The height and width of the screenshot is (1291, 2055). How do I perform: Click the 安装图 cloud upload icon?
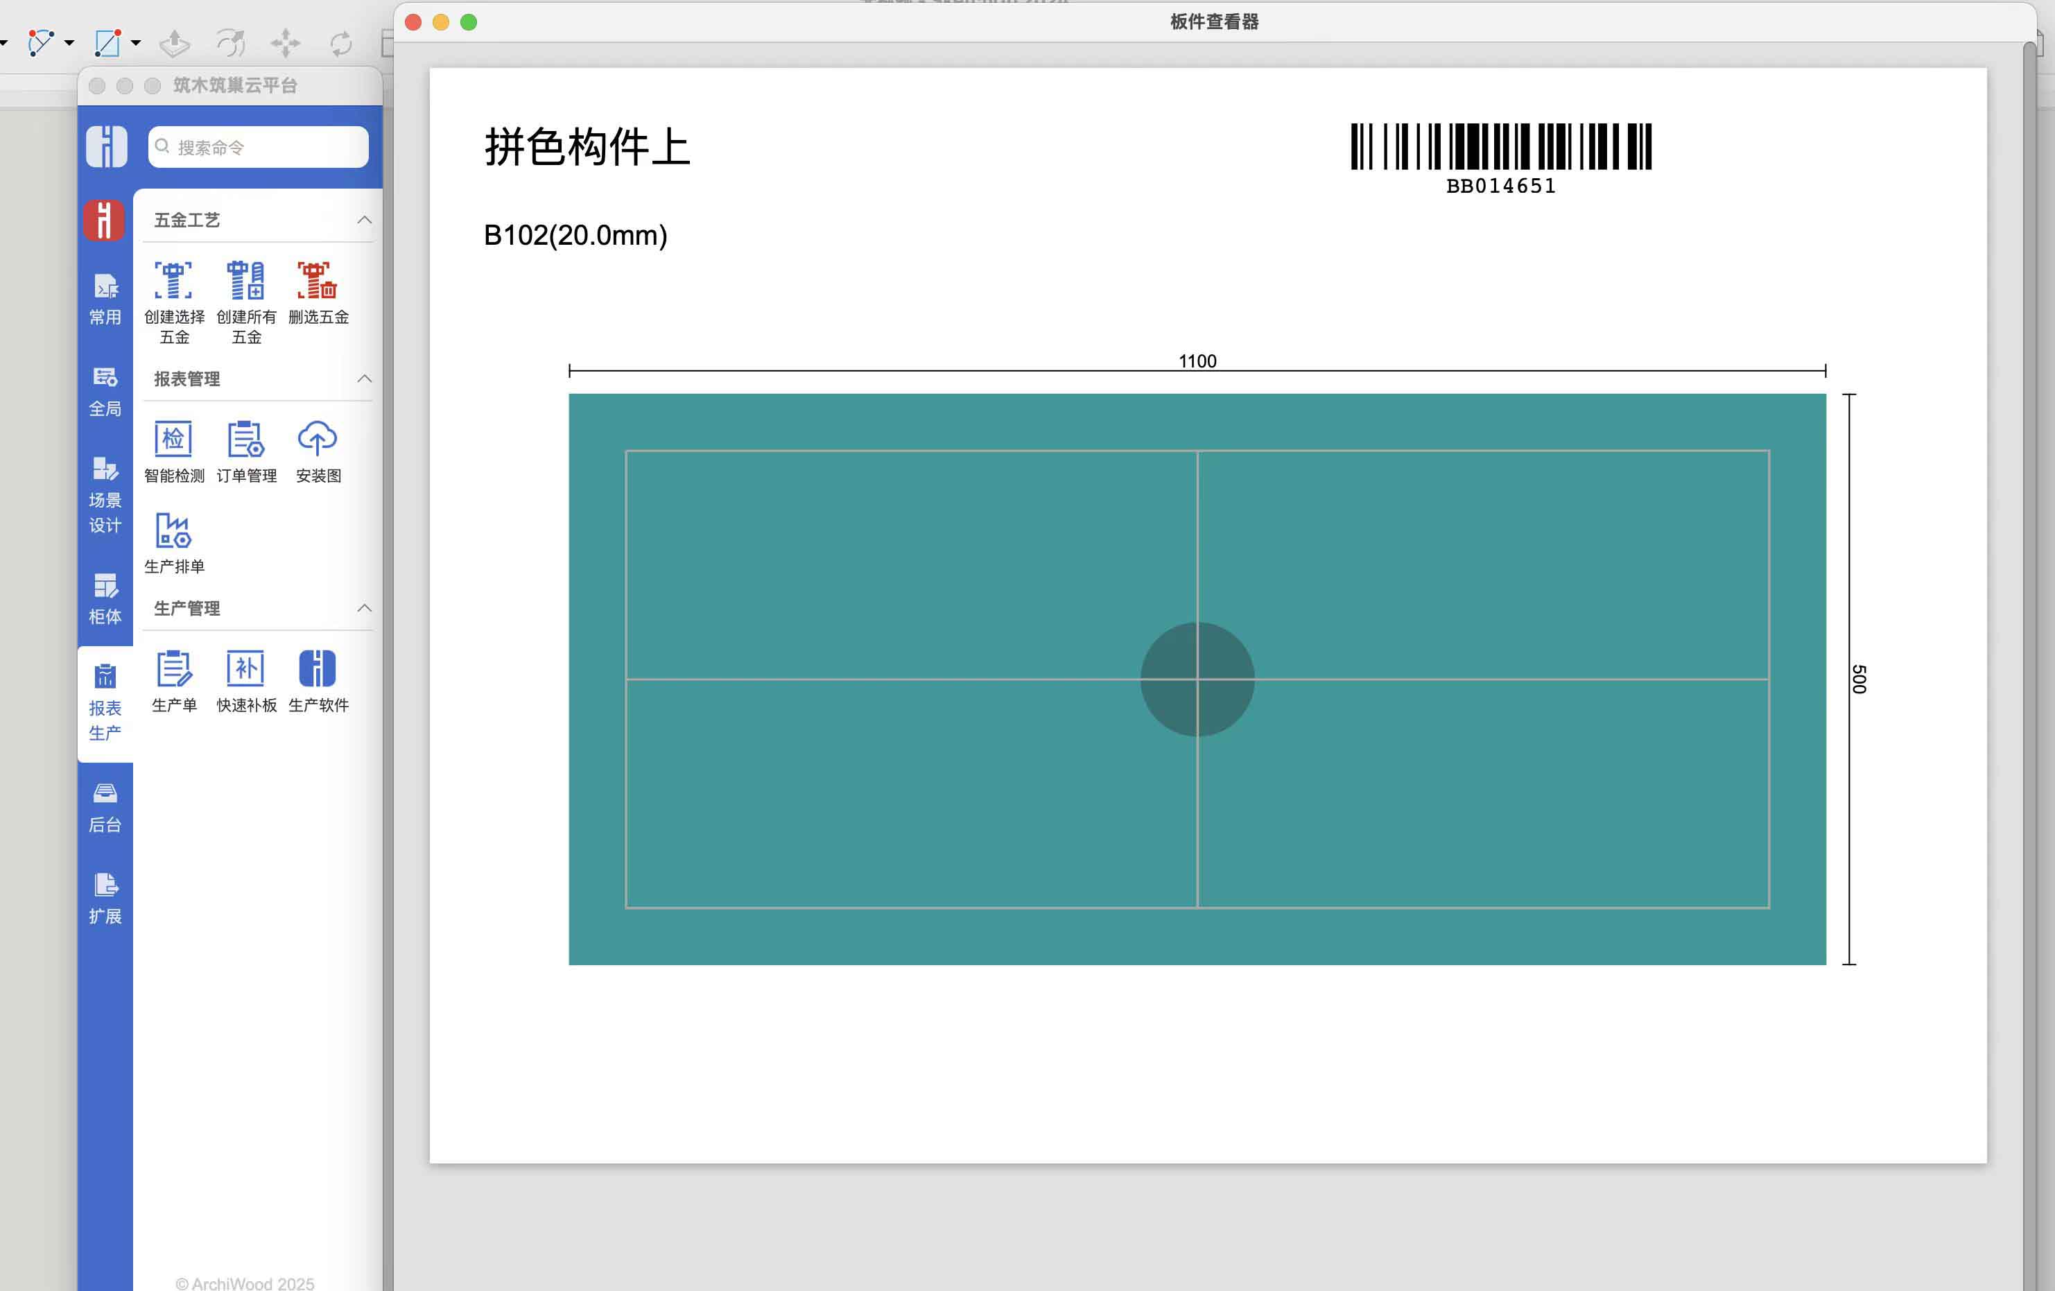[x=318, y=440]
